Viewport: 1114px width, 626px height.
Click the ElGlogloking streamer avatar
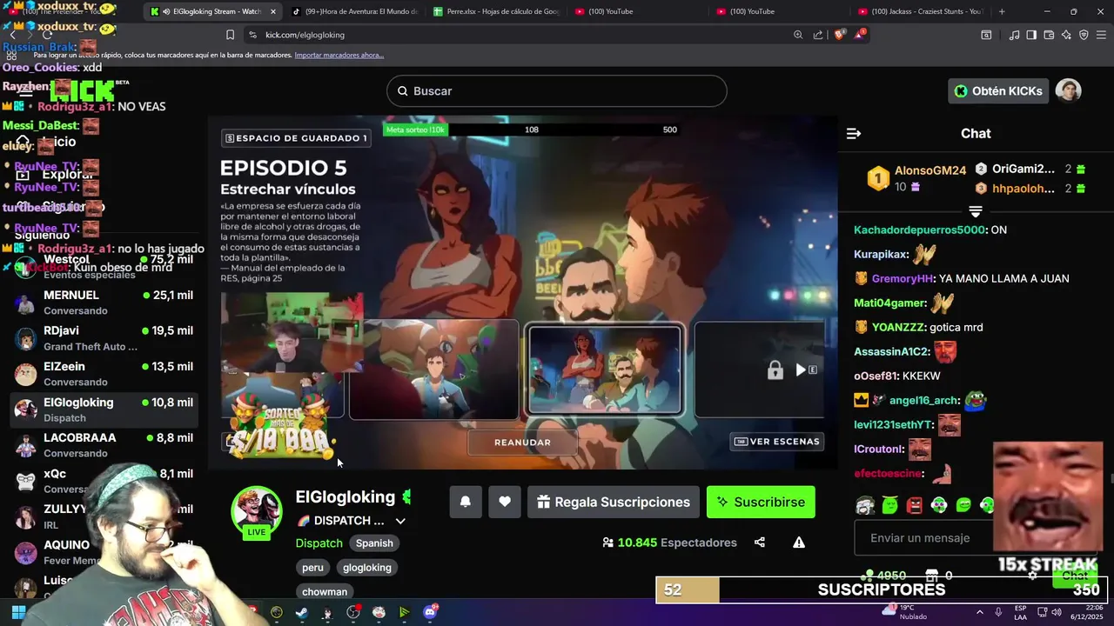(x=256, y=512)
